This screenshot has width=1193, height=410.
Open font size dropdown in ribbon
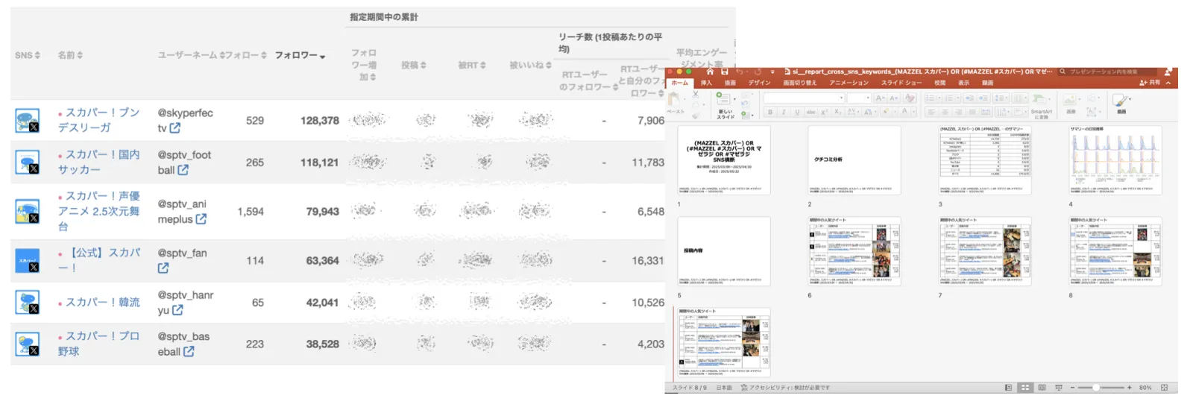868,98
